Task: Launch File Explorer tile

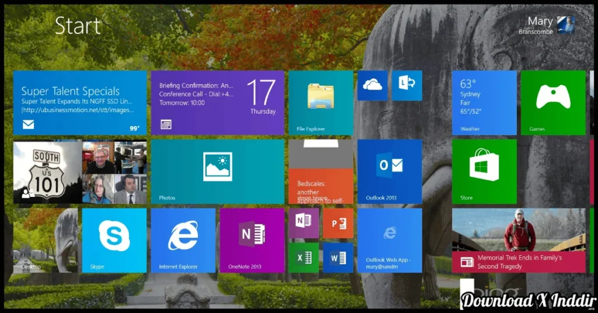Action: 321,103
